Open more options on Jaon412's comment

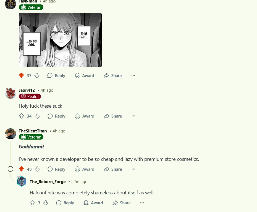coord(133,116)
